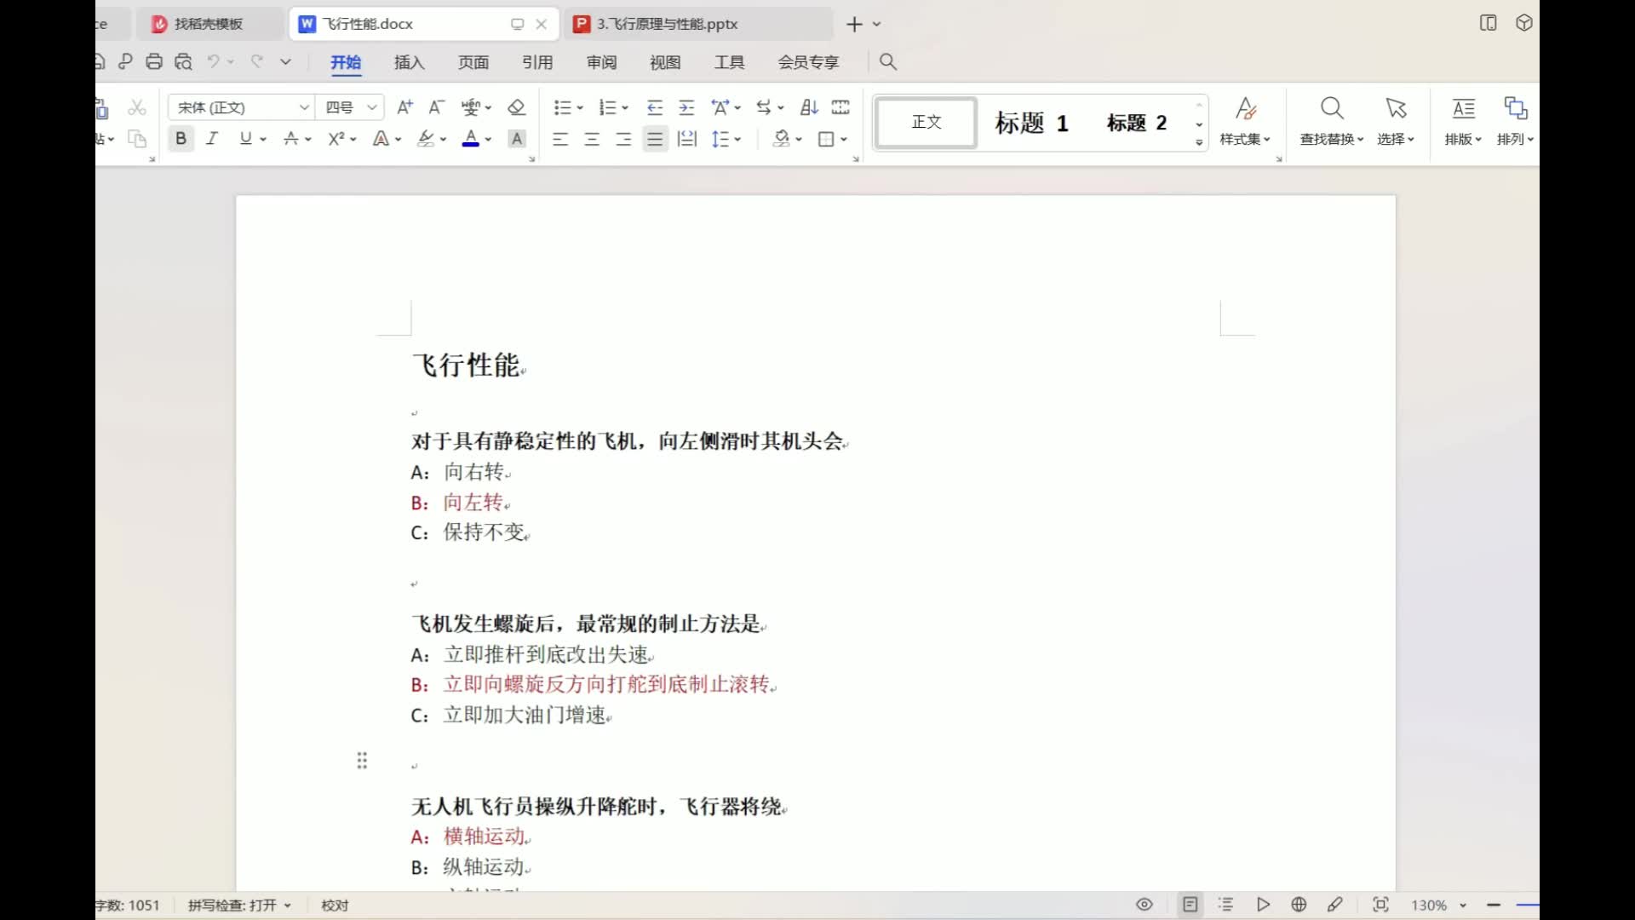The image size is (1635, 920).
Task: Open the 审阅 ribbon tab
Action: pos(601,62)
